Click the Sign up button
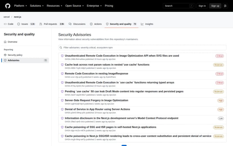 [x=215, y=6]
